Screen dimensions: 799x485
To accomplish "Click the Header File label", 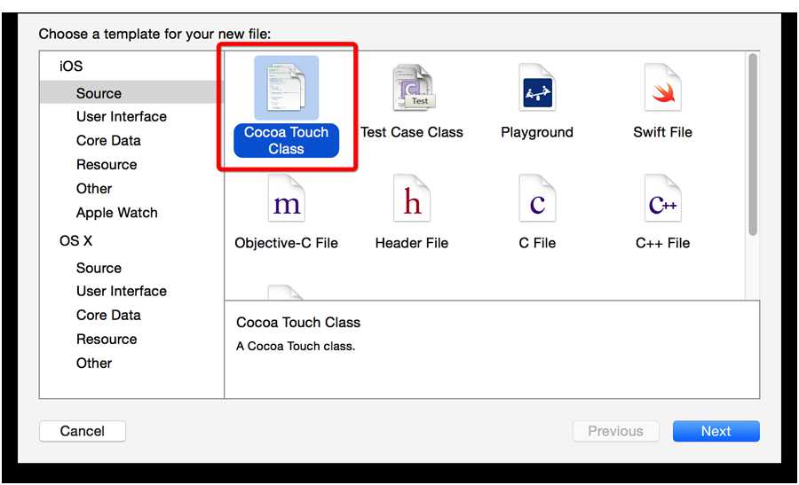I will pos(412,243).
